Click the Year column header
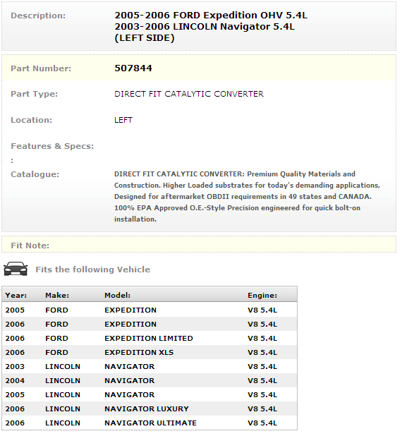The width and height of the screenshot is (402, 448). tap(16, 295)
